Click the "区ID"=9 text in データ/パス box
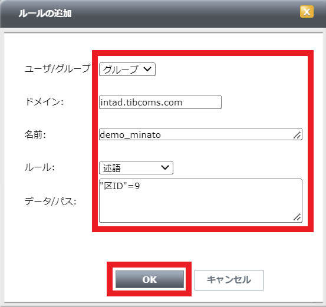The image size is (326, 307). click(120, 186)
